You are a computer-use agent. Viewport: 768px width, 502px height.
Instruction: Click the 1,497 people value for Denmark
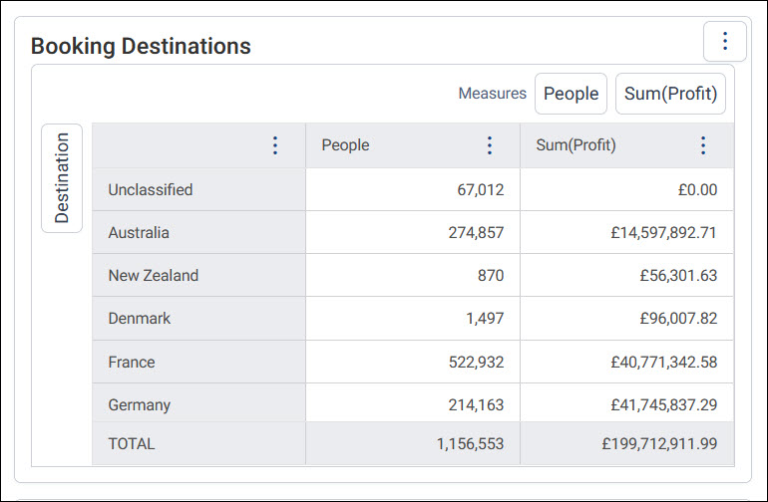click(485, 319)
